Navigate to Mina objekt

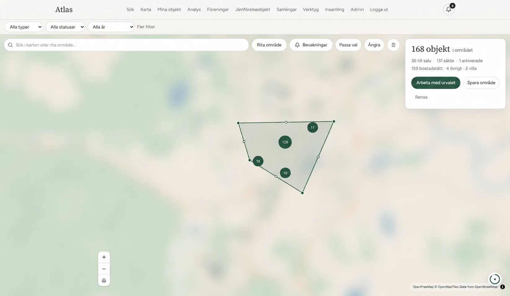point(169,10)
